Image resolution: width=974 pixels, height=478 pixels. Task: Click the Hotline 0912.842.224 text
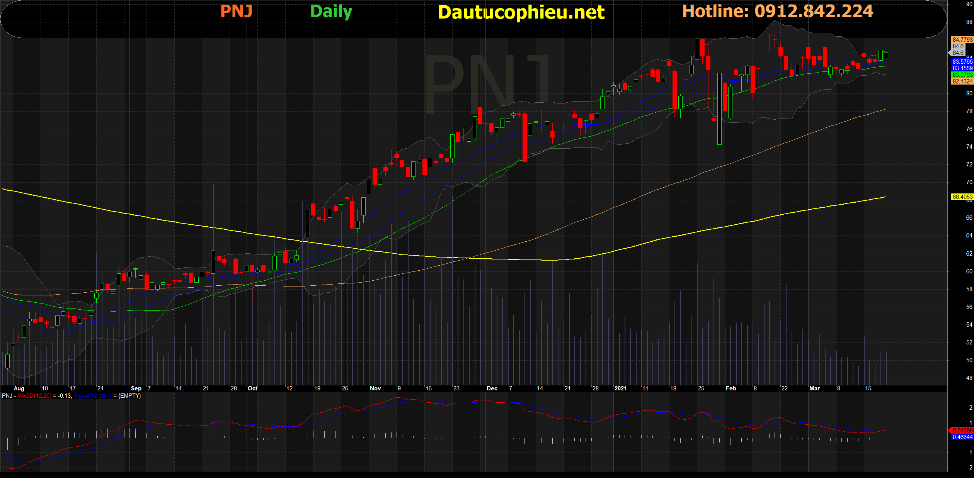777,11
